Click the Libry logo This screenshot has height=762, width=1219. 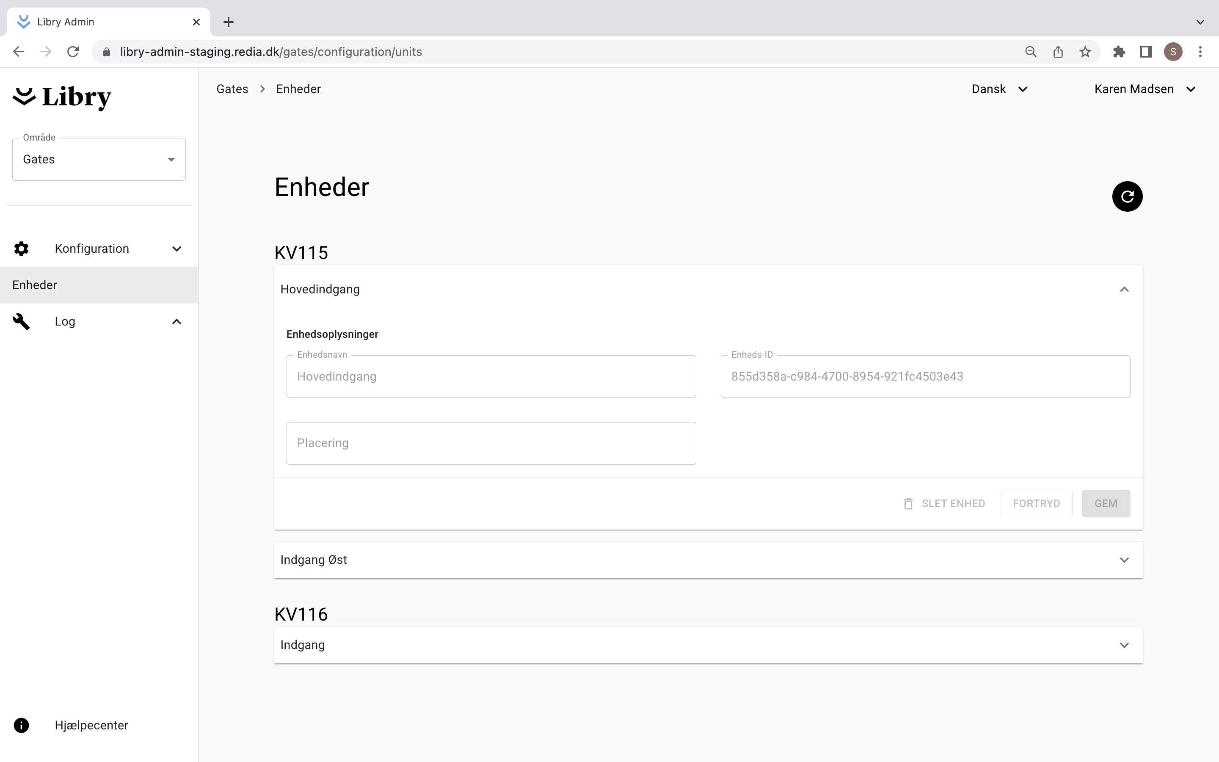tap(62, 97)
